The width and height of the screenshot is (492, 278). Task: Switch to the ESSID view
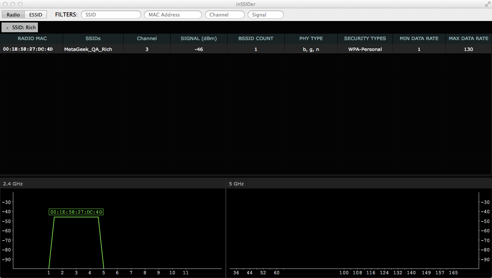[36, 15]
